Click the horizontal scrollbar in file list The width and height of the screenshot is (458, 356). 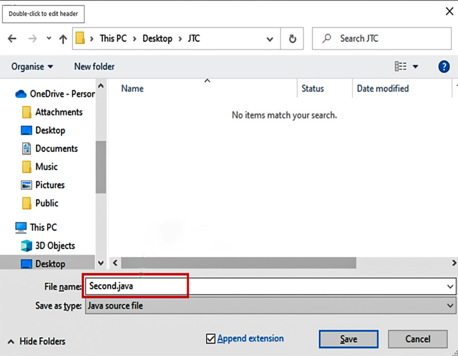(x=238, y=263)
